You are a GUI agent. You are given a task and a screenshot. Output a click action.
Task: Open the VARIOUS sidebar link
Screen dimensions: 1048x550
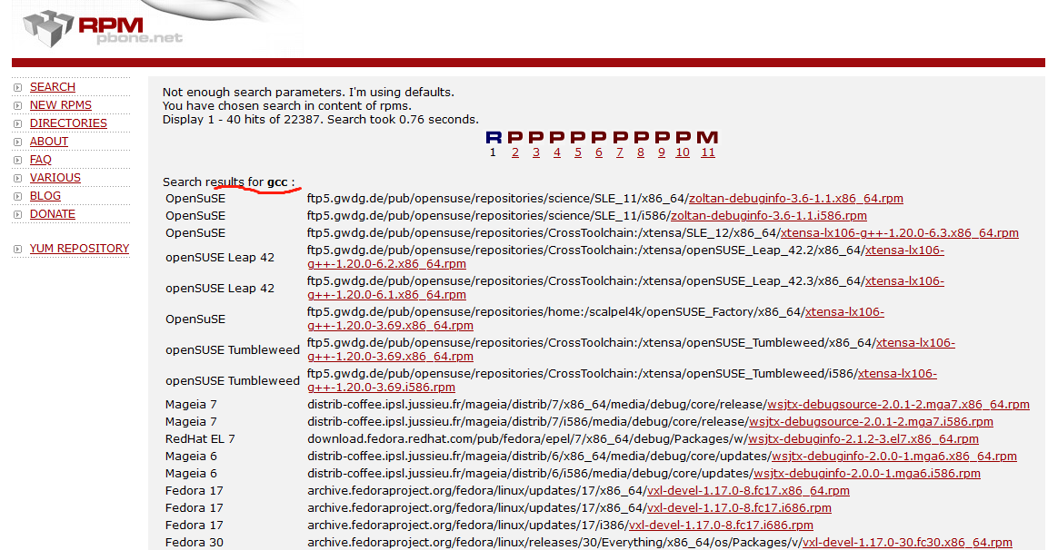pos(55,178)
